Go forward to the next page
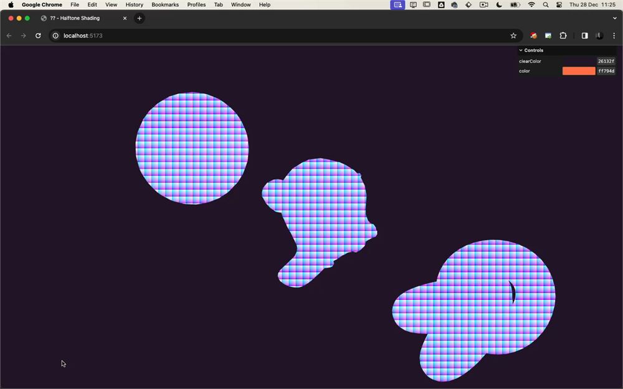The height and width of the screenshot is (389, 623). point(24,35)
